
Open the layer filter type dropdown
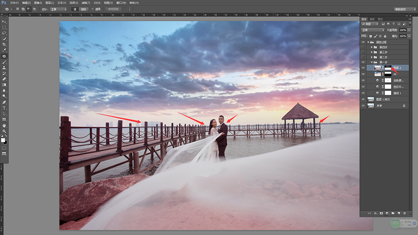coord(370,24)
